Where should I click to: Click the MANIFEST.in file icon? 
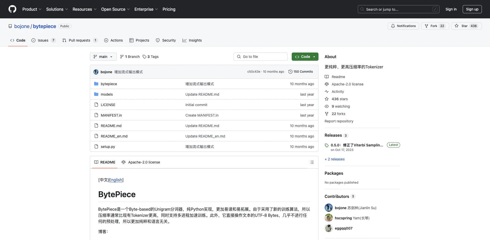coord(96,115)
